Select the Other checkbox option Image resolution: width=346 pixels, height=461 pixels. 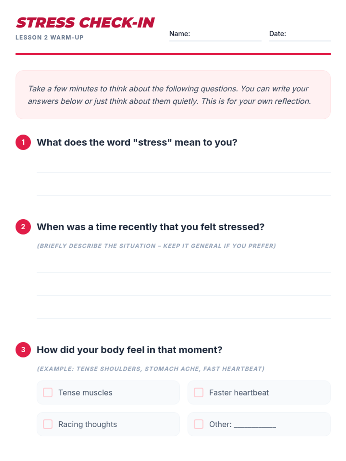(x=199, y=424)
